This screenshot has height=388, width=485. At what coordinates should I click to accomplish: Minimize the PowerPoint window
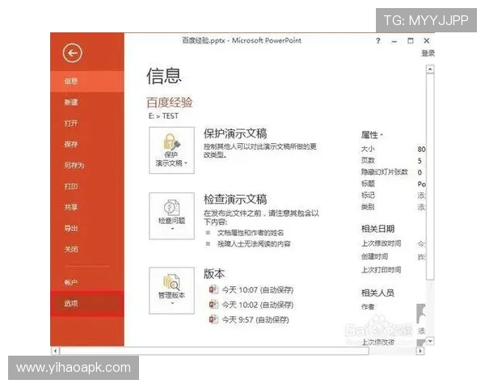tap(394, 41)
